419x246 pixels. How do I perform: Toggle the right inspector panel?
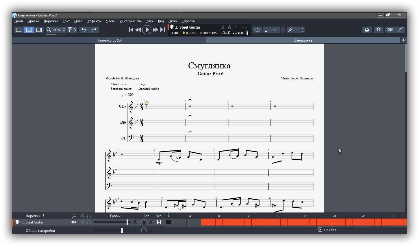pyautogui.click(x=39, y=30)
